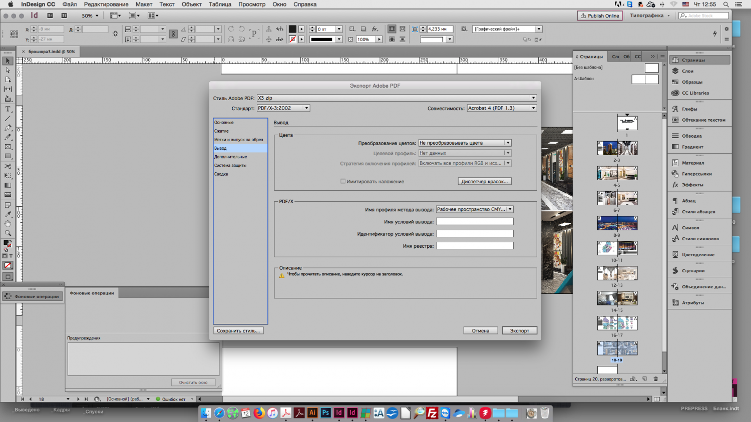This screenshot has height=422, width=751.
Task: Click stroke none swatch in control bar
Action: coord(293,39)
